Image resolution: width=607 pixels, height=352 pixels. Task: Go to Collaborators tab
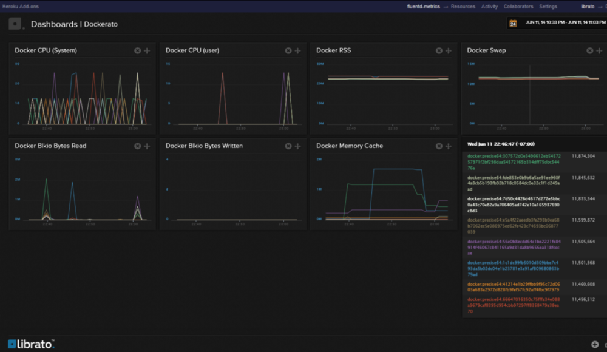(x=518, y=7)
